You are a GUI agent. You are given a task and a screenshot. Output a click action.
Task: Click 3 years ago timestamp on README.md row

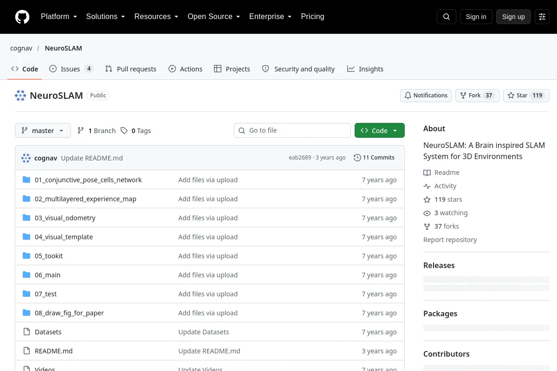click(x=379, y=351)
